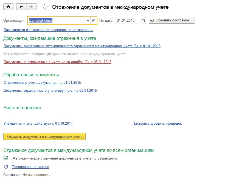Viewport: 239px width, 187px height.
Task: Open documents not reflected due to errors
Action: pos(57,62)
